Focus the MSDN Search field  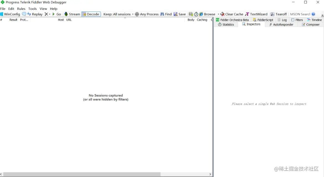[x=300, y=14]
